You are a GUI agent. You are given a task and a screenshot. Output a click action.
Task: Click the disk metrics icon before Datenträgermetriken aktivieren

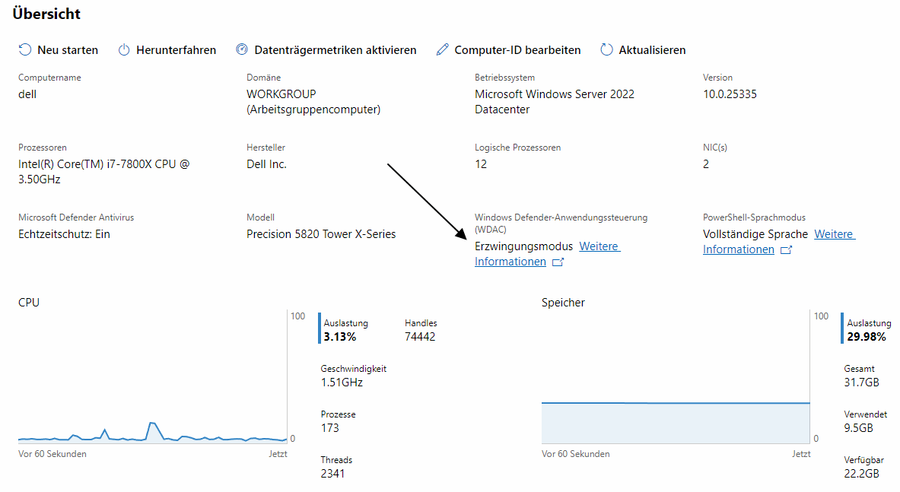coord(241,49)
